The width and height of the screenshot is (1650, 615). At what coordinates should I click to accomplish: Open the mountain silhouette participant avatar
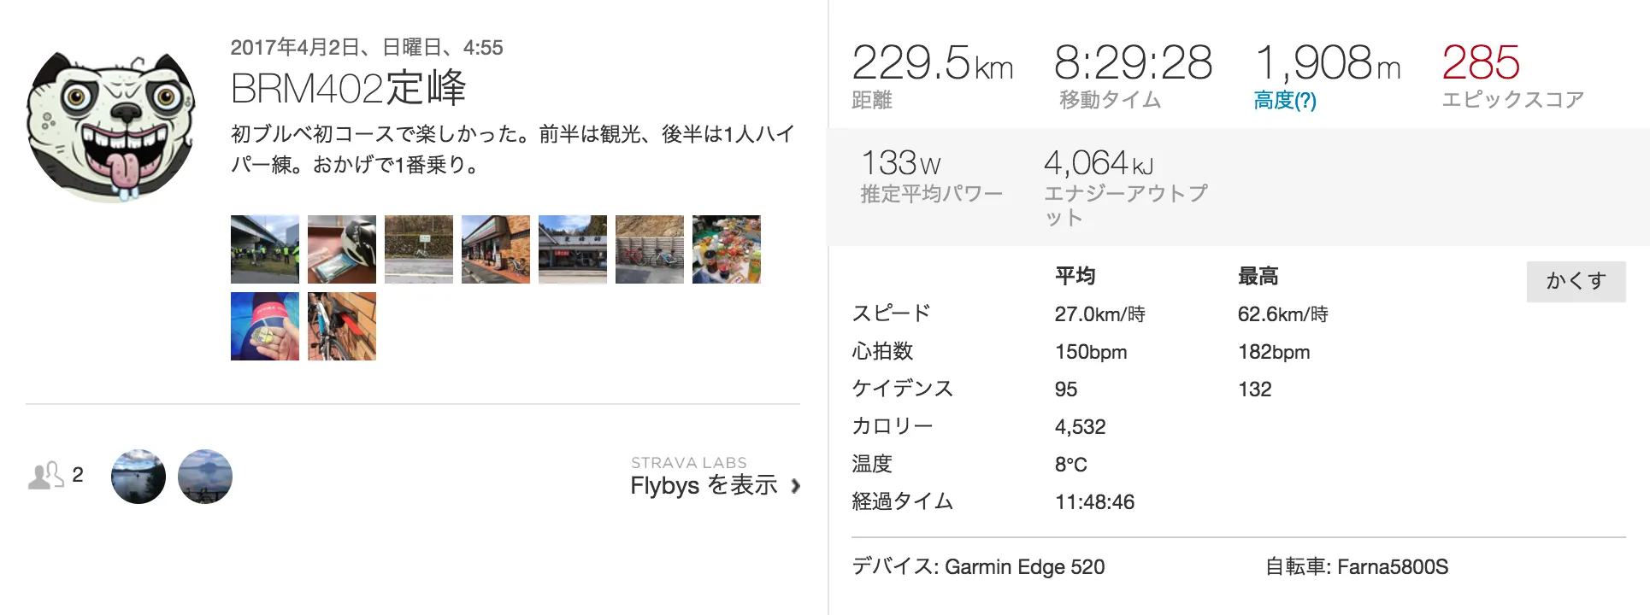tap(205, 477)
